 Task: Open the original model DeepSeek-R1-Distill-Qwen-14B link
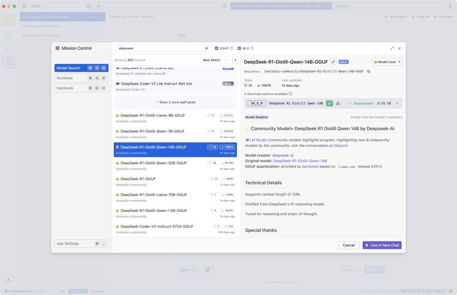click(x=300, y=161)
